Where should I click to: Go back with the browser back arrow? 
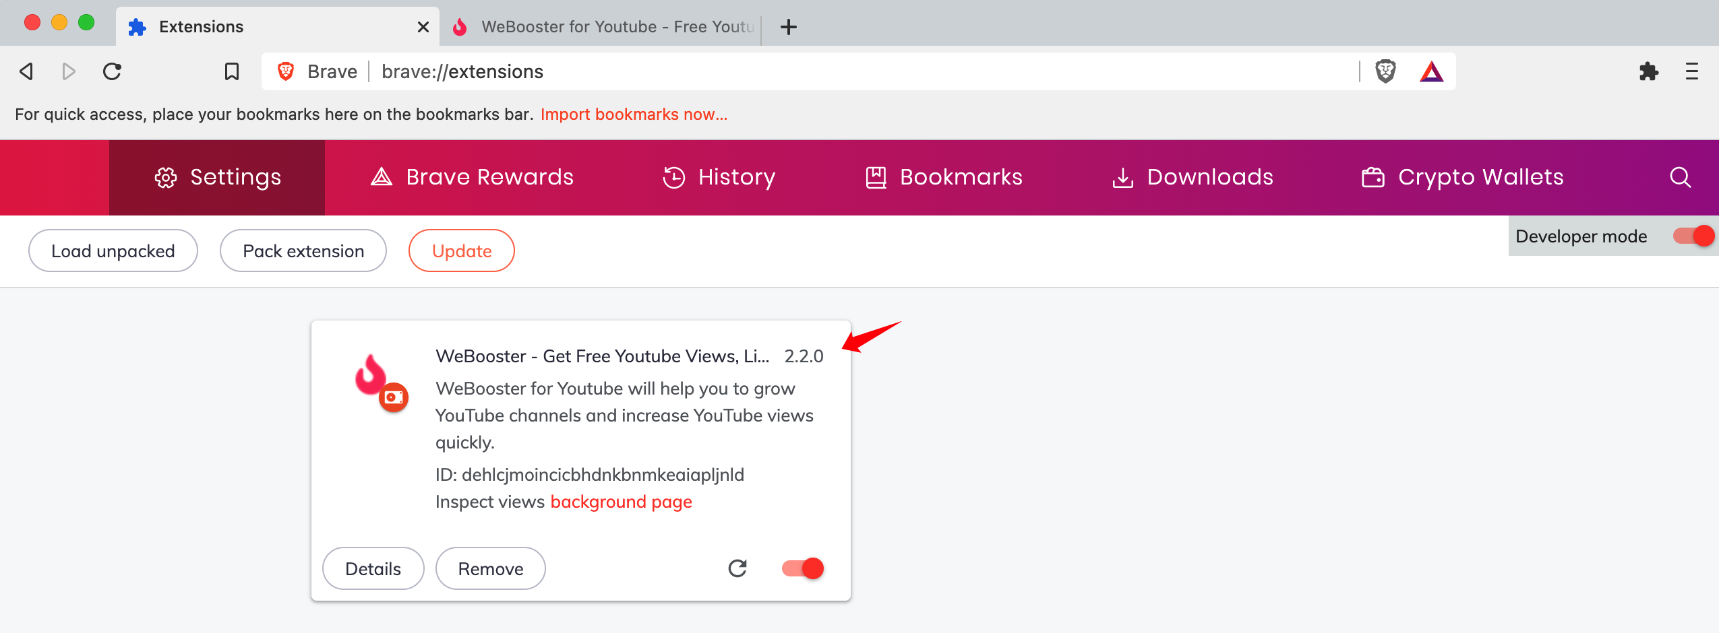click(26, 71)
